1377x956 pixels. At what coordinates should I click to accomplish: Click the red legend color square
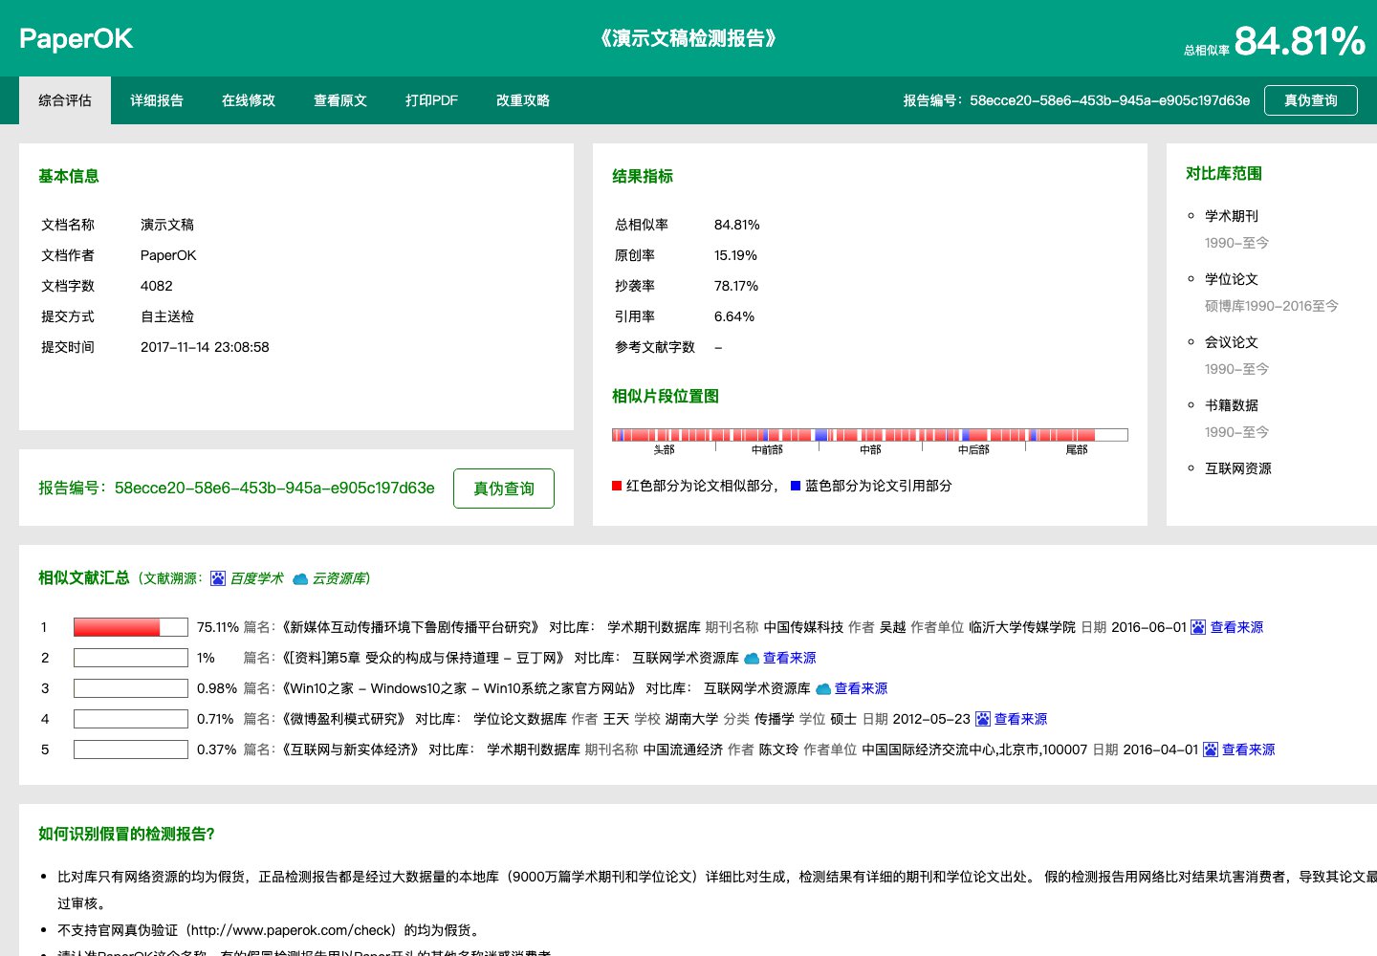point(617,486)
